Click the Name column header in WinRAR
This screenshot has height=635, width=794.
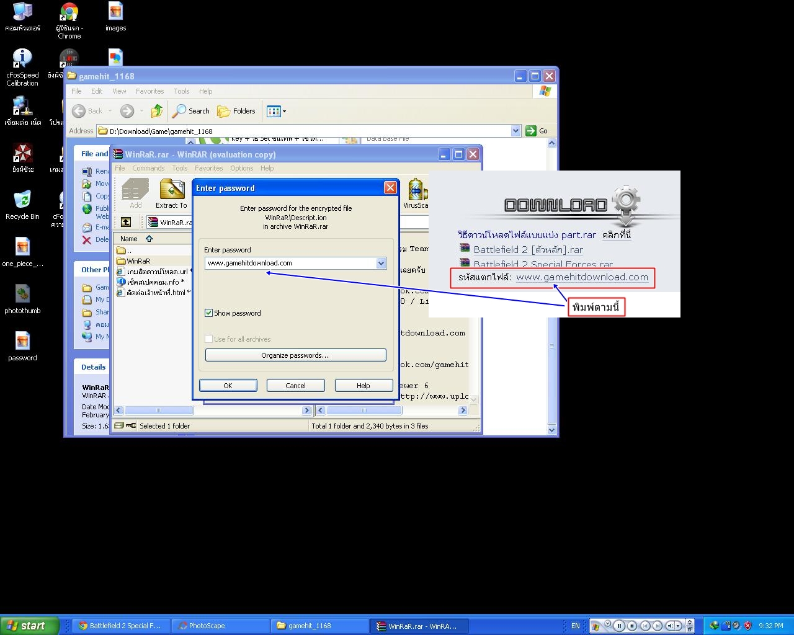pyautogui.click(x=130, y=239)
